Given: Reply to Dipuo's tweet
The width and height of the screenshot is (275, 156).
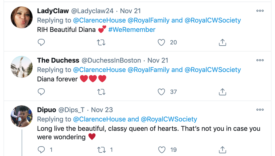Looking at the screenshot, I should coord(41,150).
